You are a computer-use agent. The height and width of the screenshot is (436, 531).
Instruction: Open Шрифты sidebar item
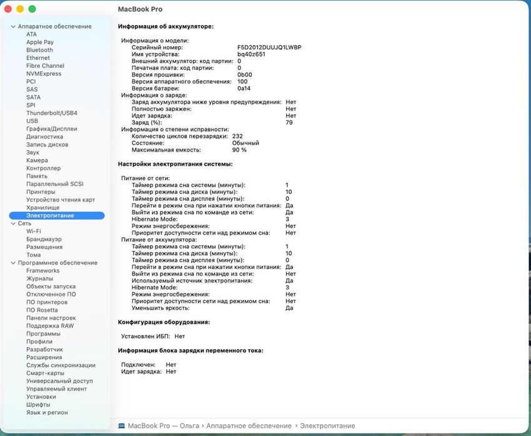(x=38, y=405)
